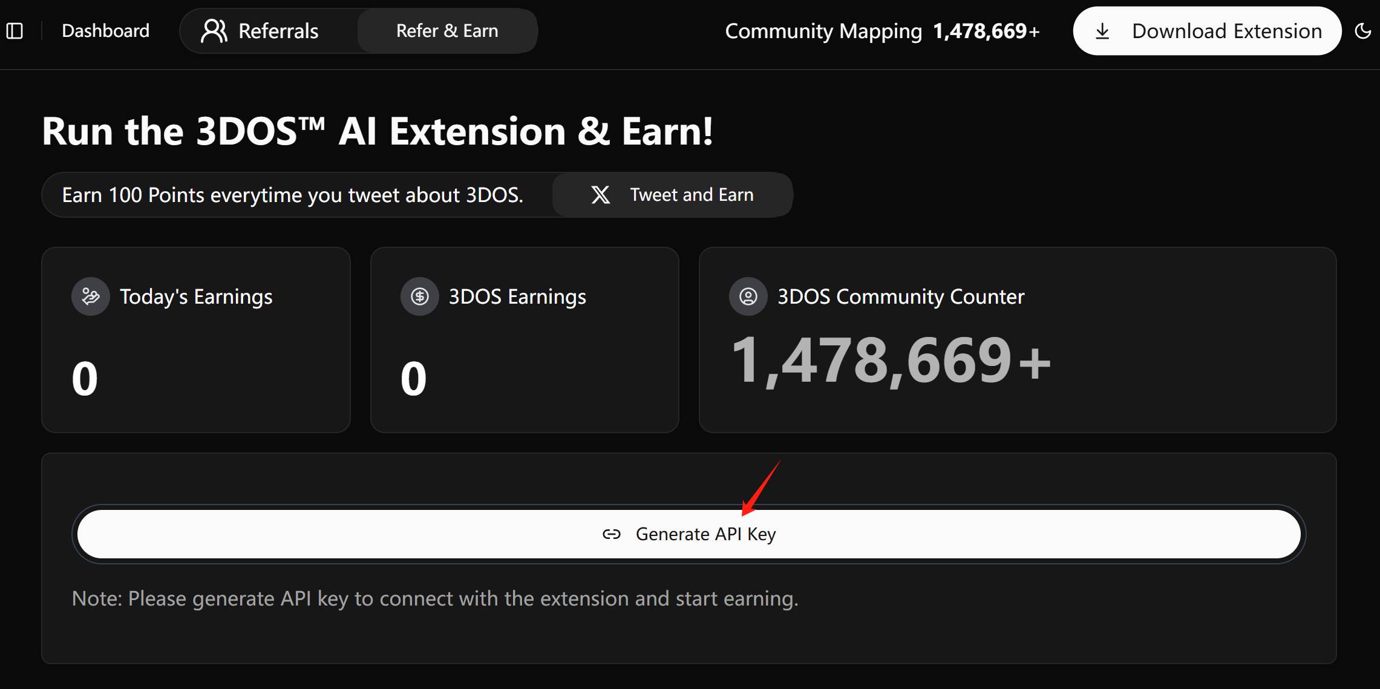The width and height of the screenshot is (1380, 689).
Task: Open the Referrals section label
Action: coord(278,31)
